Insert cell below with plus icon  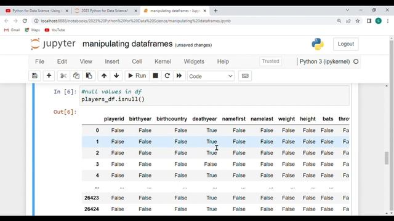coord(49,76)
